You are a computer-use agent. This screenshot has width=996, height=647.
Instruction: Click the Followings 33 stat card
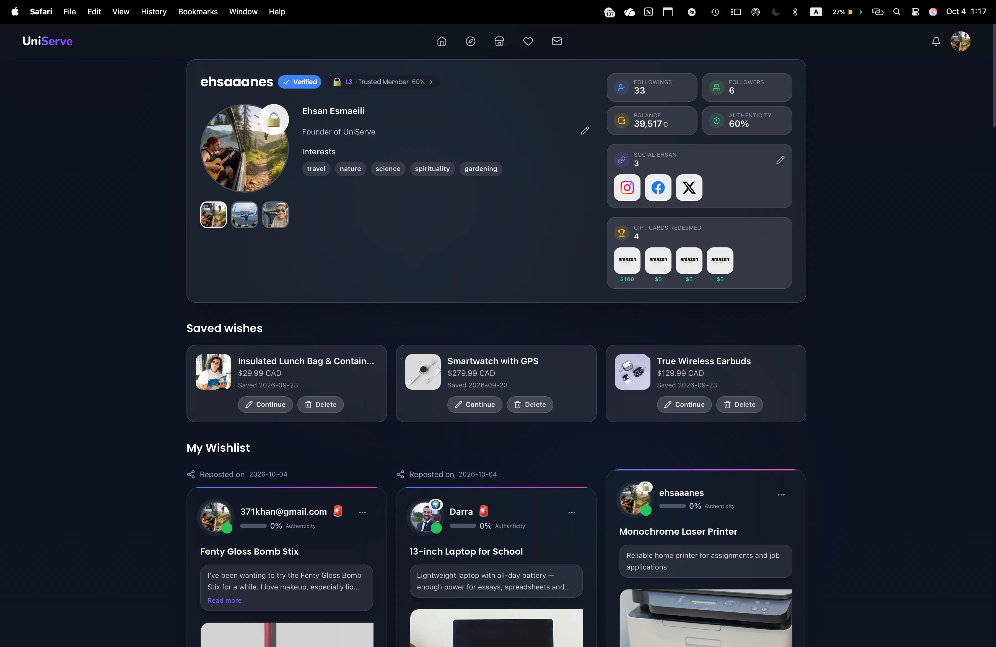point(652,87)
